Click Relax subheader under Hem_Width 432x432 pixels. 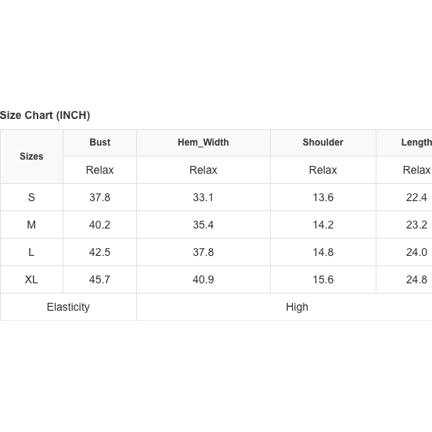[203, 170]
